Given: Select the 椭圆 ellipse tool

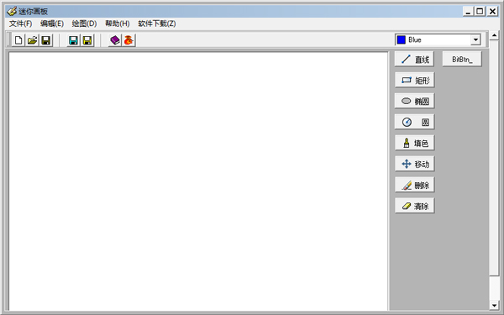Looking at the screenshot, I should 415,101.
